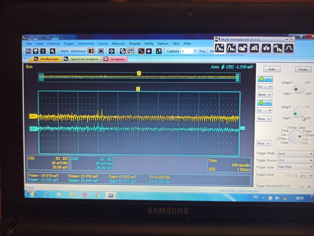314x236 pixels.
Task: Click the time/div rotary knob
Action: pyautogui.click(x=296, y=137)
